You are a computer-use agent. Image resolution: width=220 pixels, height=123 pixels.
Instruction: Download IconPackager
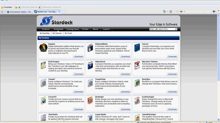(172, 109)
